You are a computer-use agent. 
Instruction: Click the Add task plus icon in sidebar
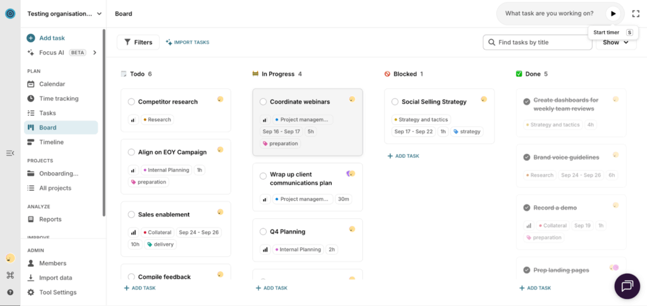(31, 38)
